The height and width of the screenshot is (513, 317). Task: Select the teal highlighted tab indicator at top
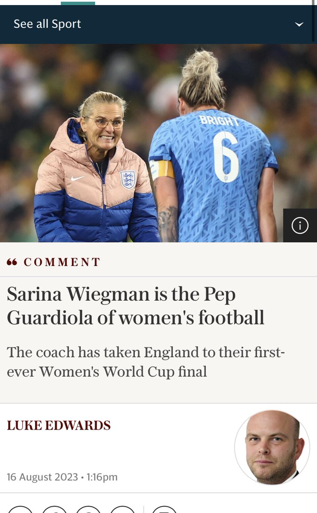(78, 3)
